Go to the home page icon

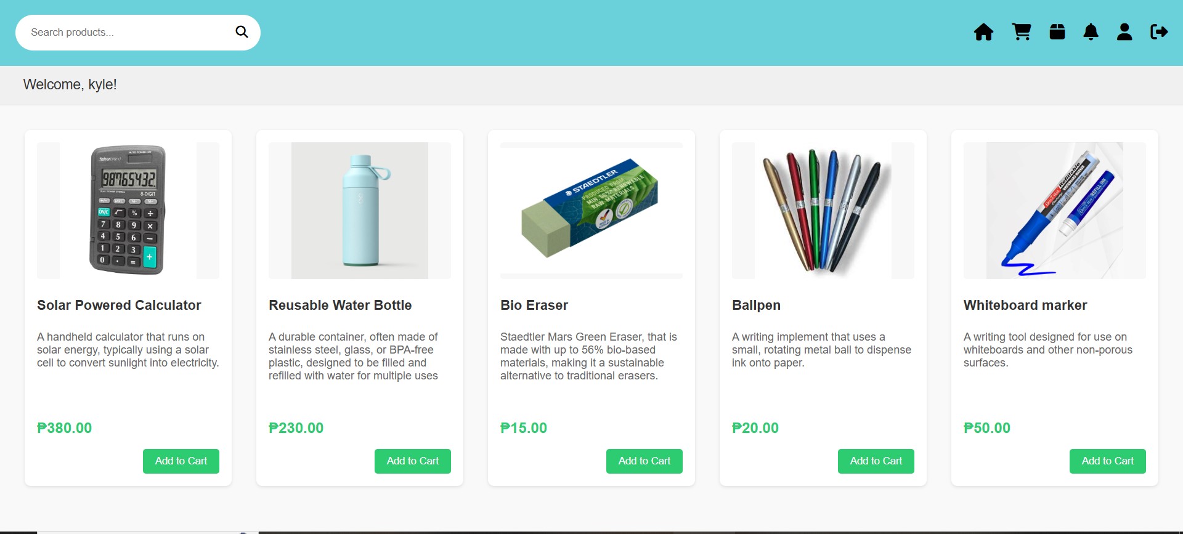point(983,32)
